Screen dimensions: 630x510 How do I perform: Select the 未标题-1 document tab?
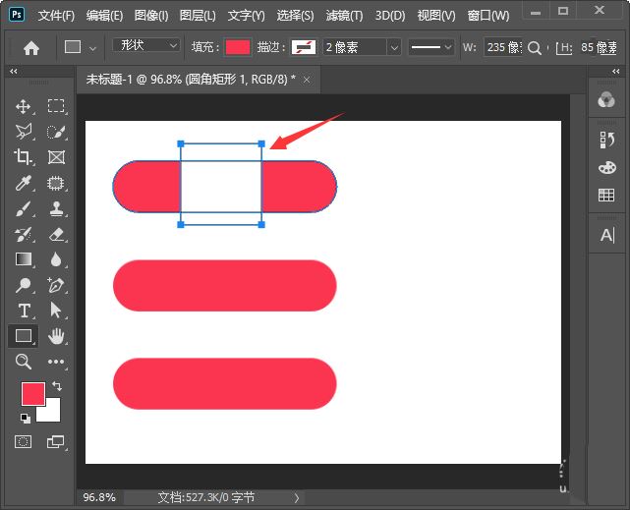[191, 80]
